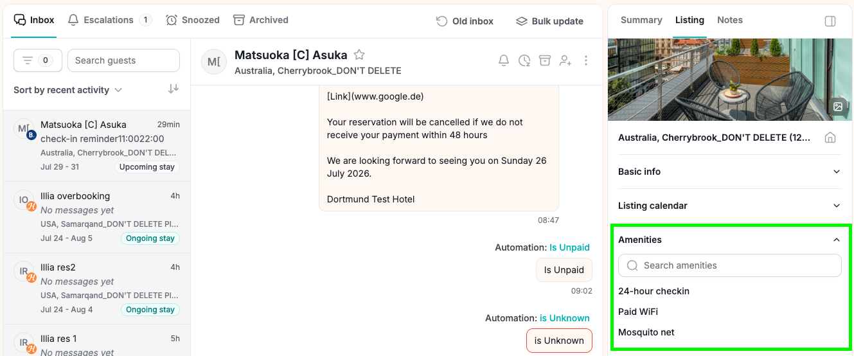Switch to the Escalations tab
Screen dimensions: 854x356
tap(109, 20)
